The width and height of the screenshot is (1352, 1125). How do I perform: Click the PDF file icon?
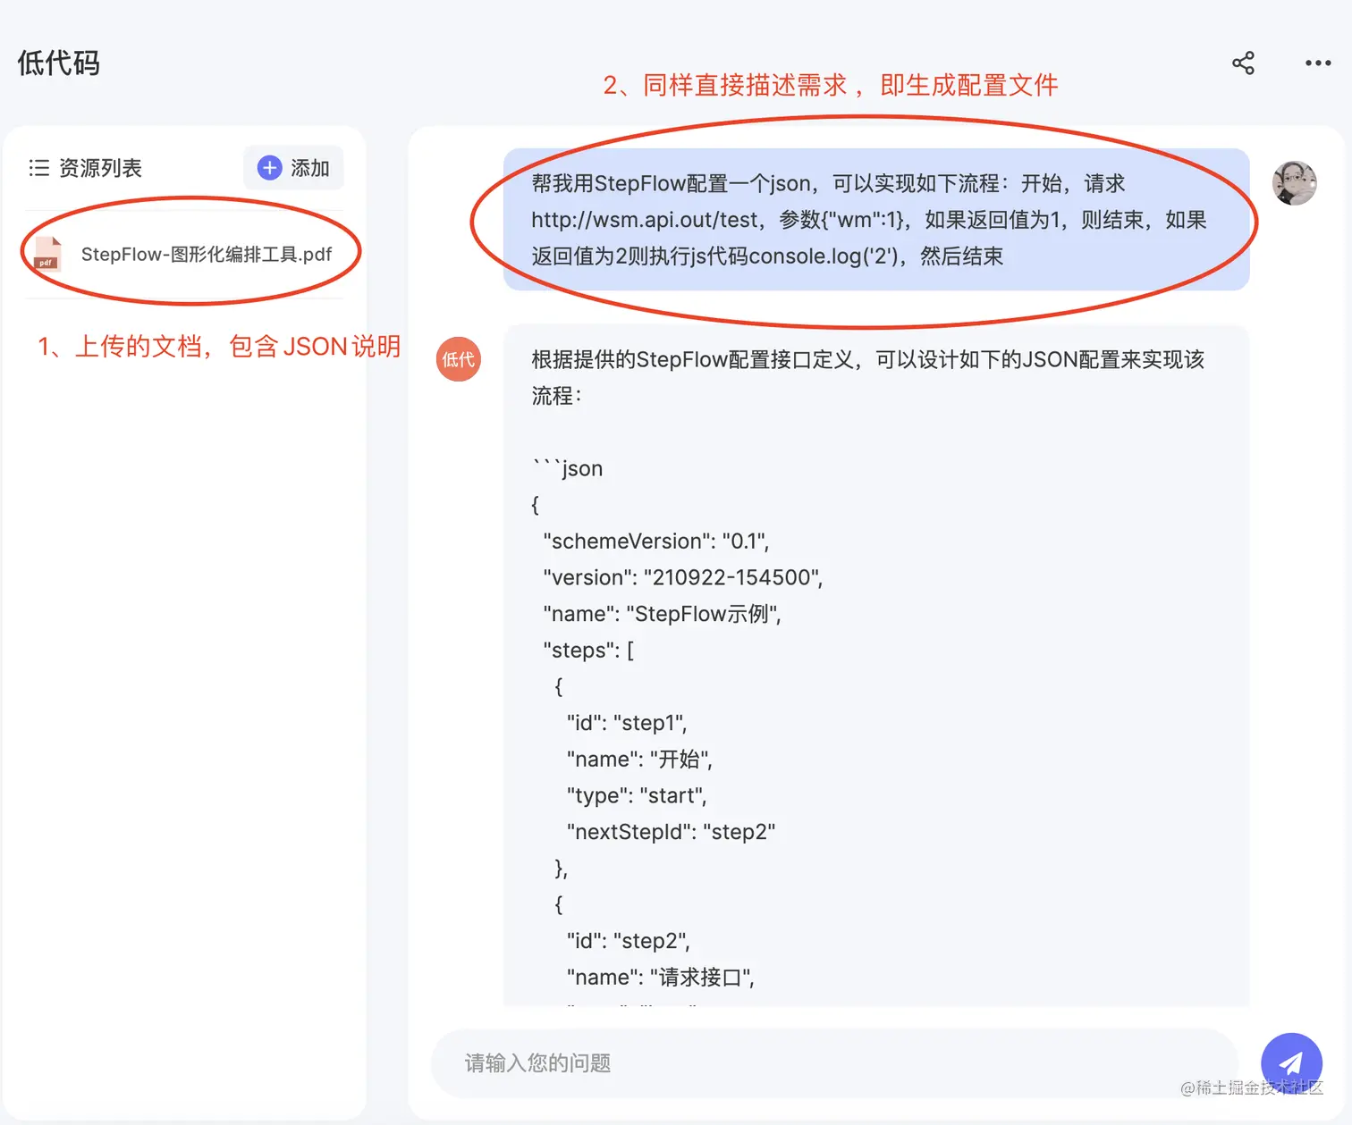47,254
